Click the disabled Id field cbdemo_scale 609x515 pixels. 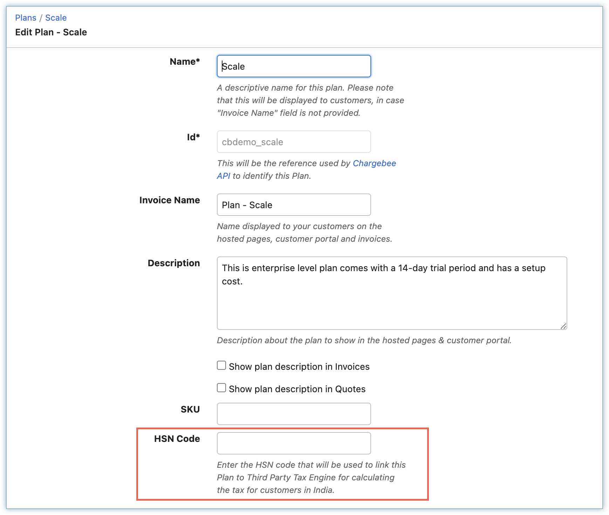294,142
